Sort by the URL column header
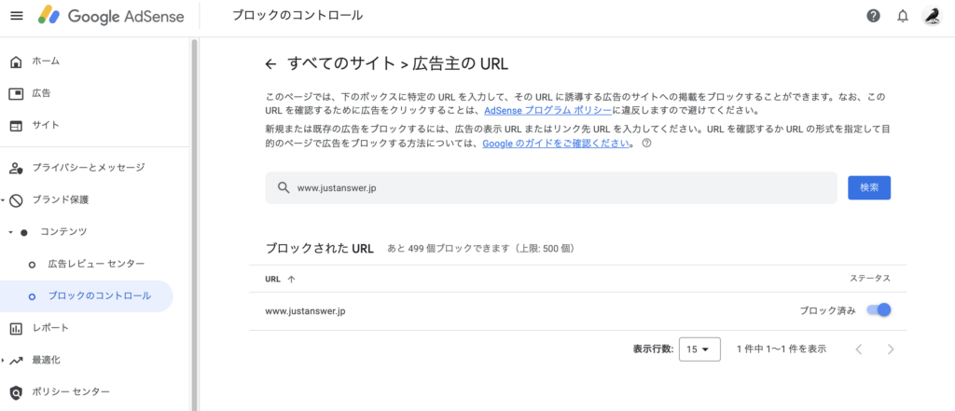The height and width of the screenshot is (411, 955). point(280,279)
